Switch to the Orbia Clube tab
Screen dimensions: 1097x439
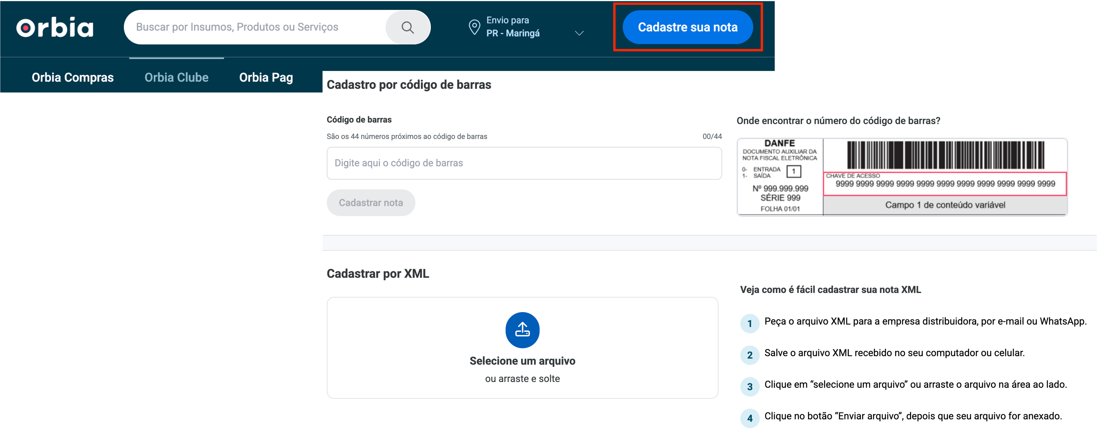pyautogui.click(x=176, y=77)
